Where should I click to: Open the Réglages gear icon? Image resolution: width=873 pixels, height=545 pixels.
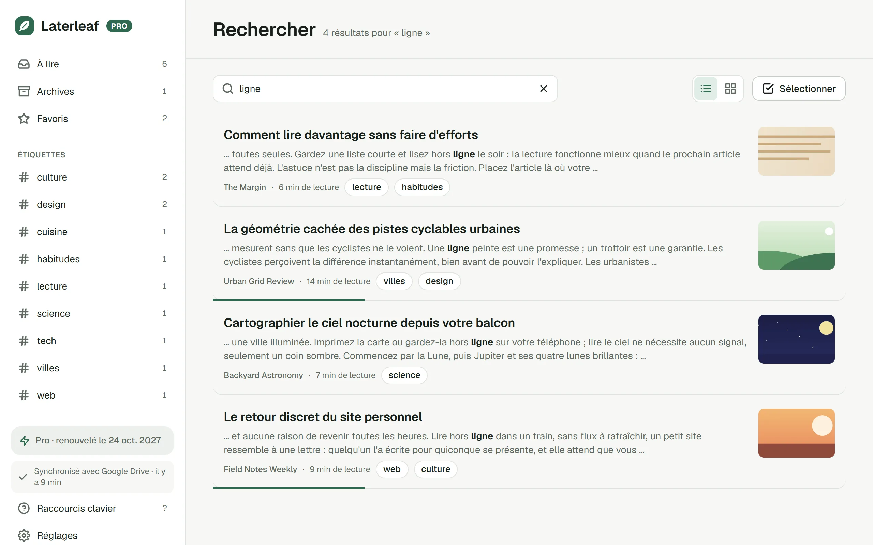point(24,535)
